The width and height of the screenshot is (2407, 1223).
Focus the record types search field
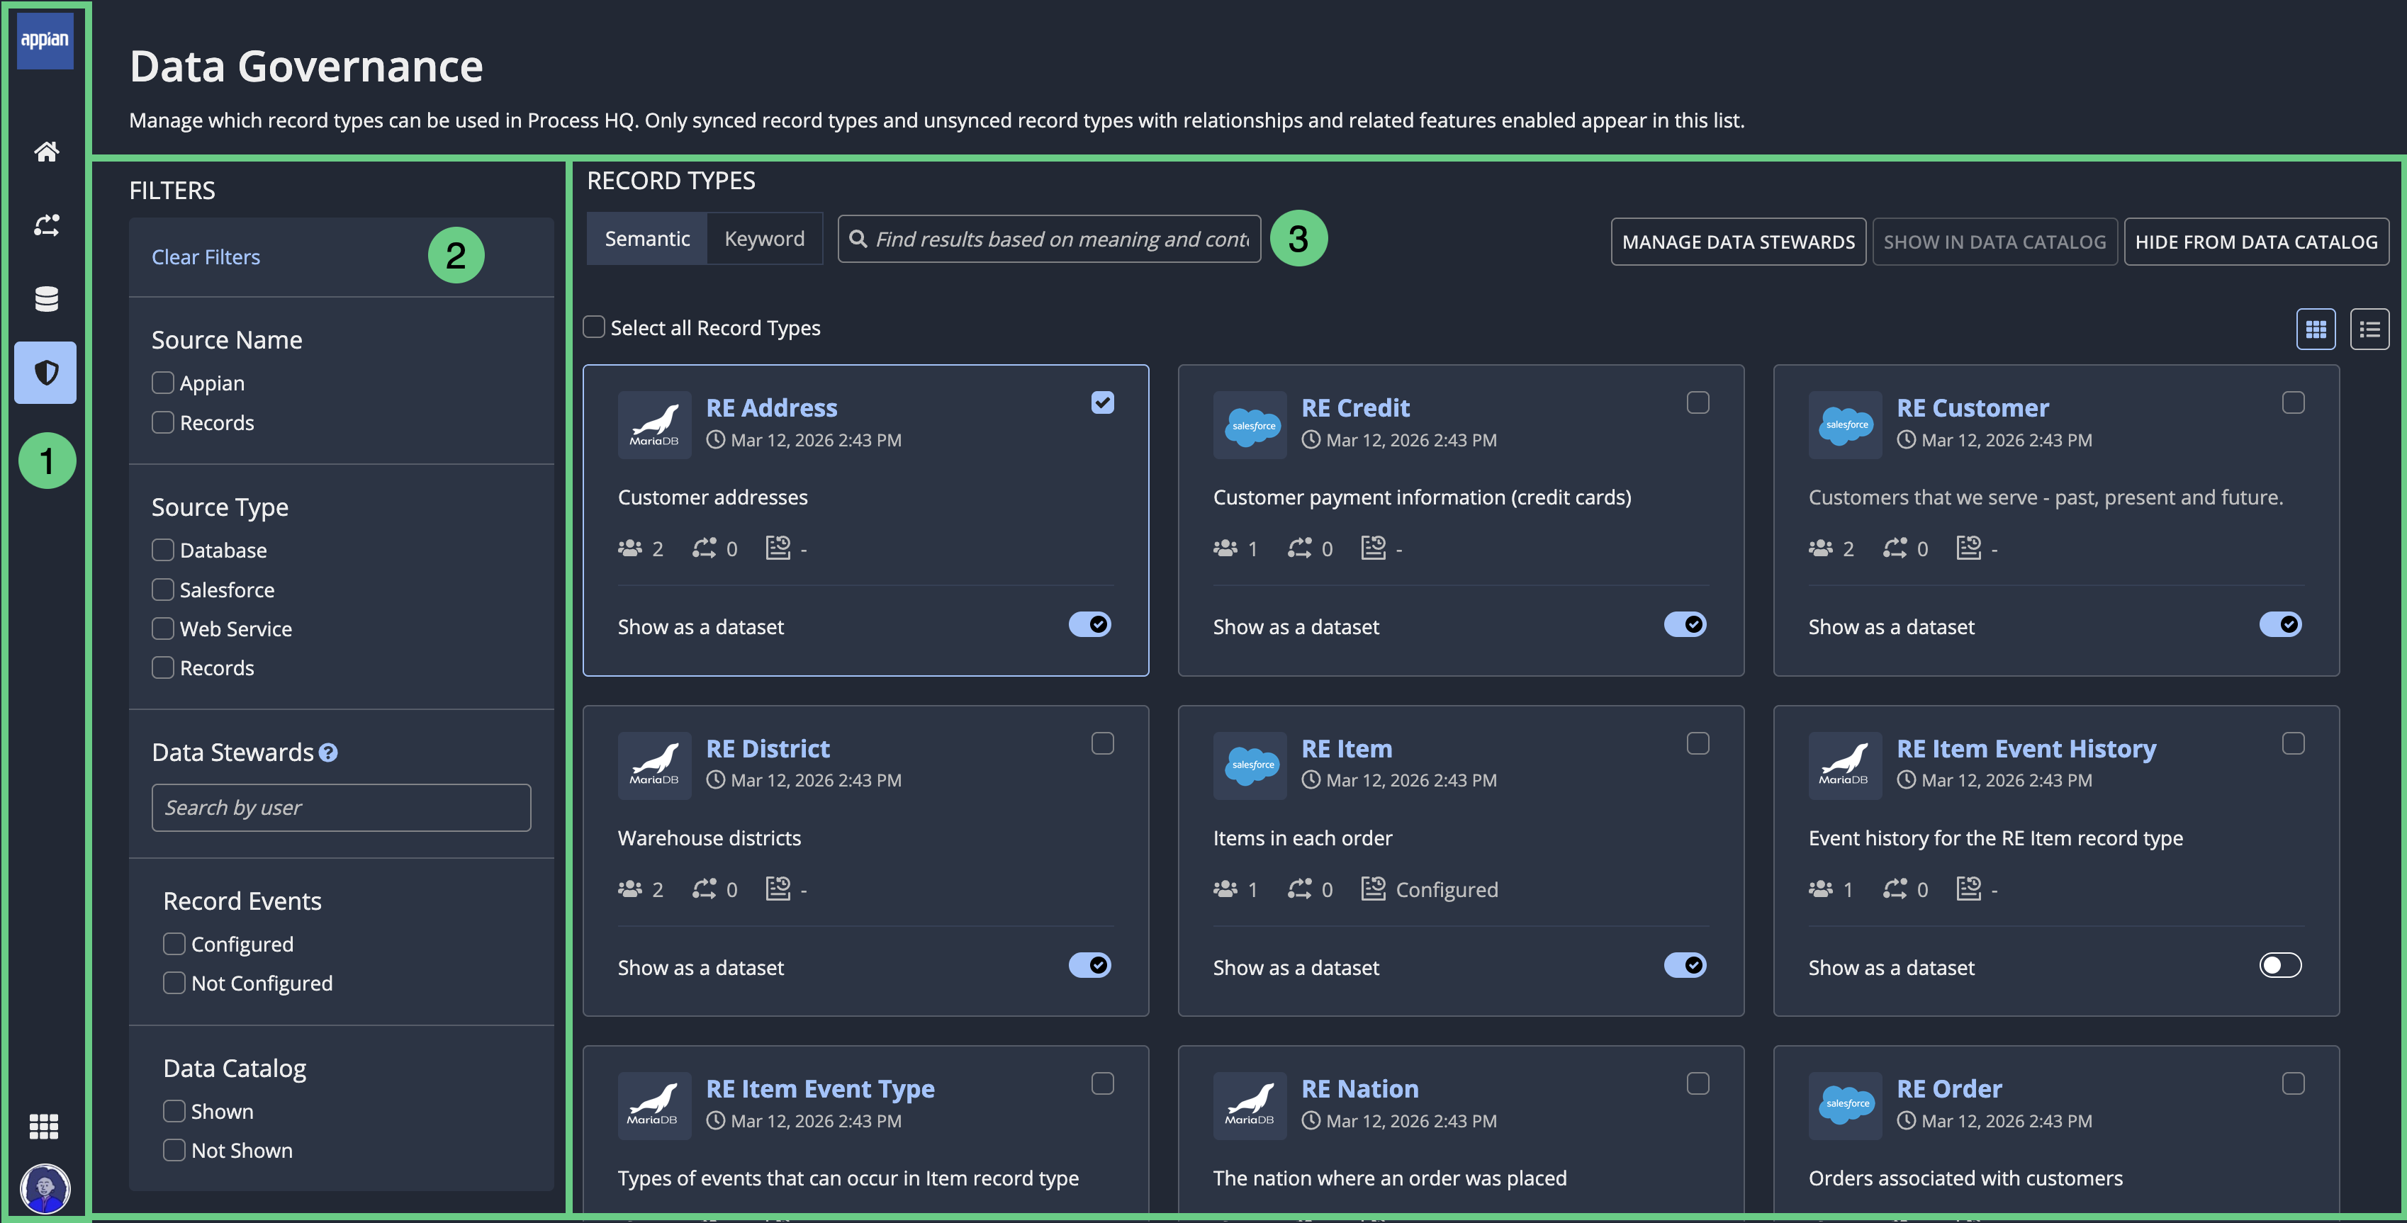pos(1049,239)
